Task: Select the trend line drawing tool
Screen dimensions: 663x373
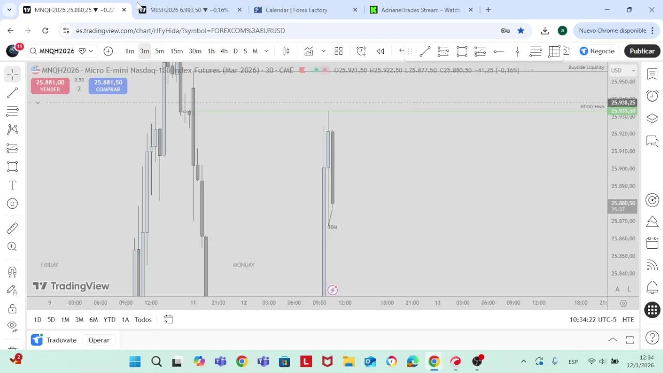Action: click(12, 93)
